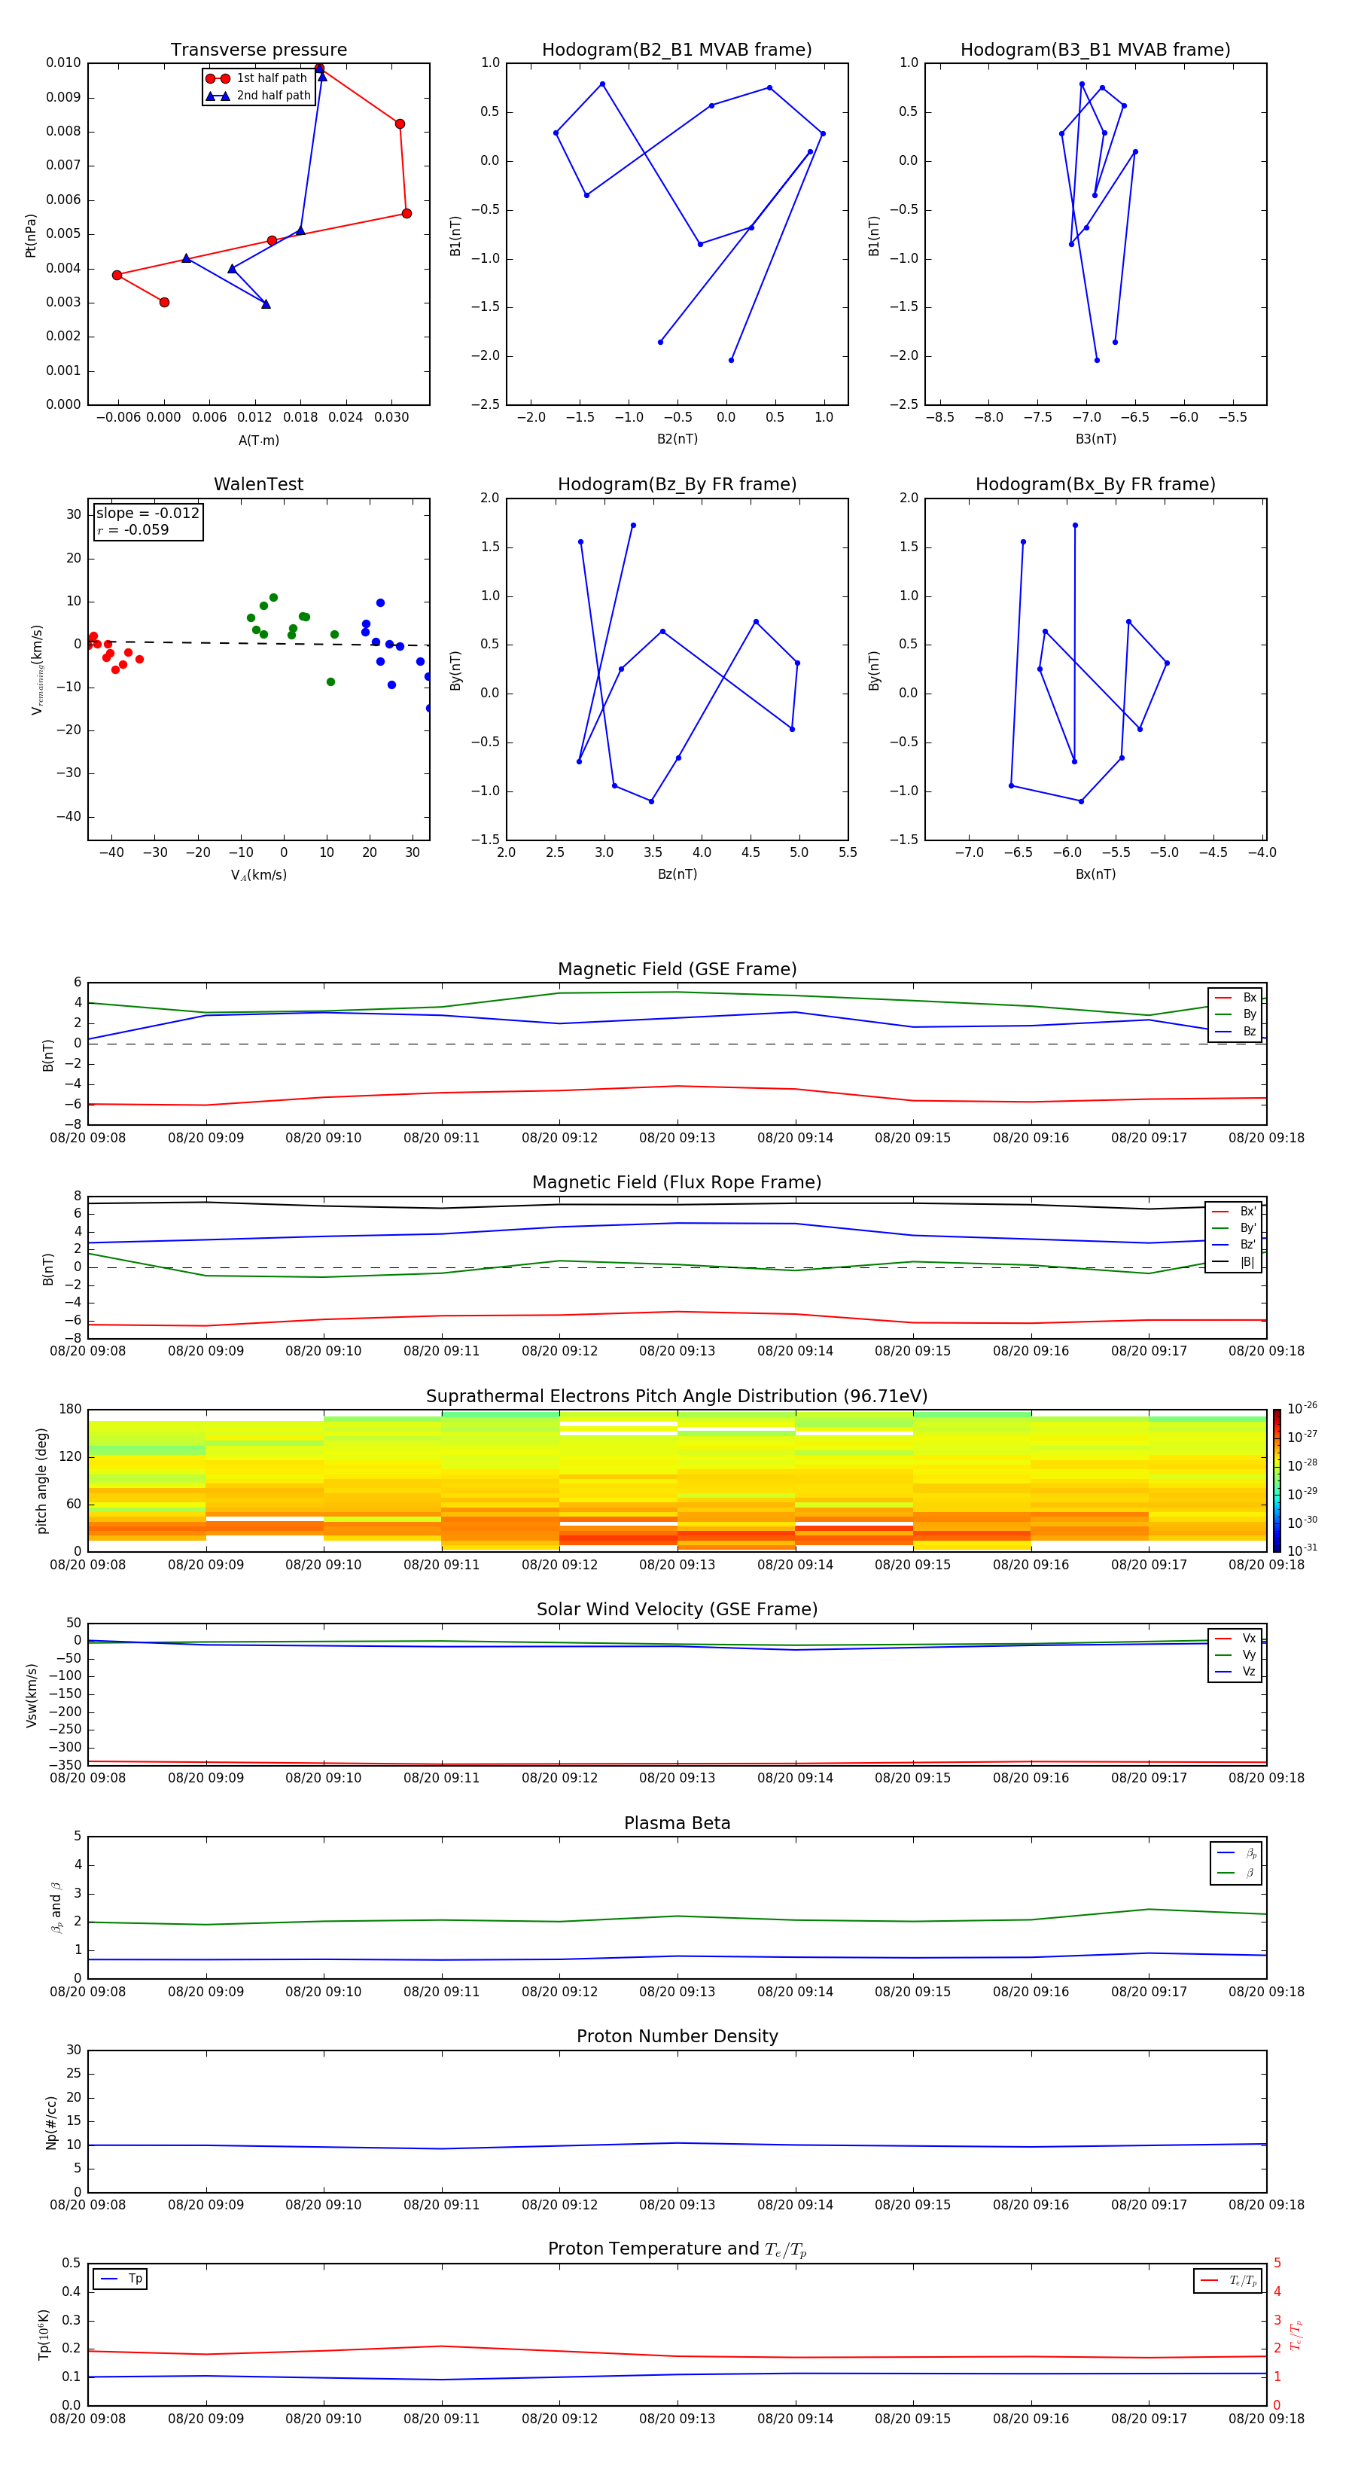
Task: Select the 'r = -0.059' annotation text
Action: point(133,529)
